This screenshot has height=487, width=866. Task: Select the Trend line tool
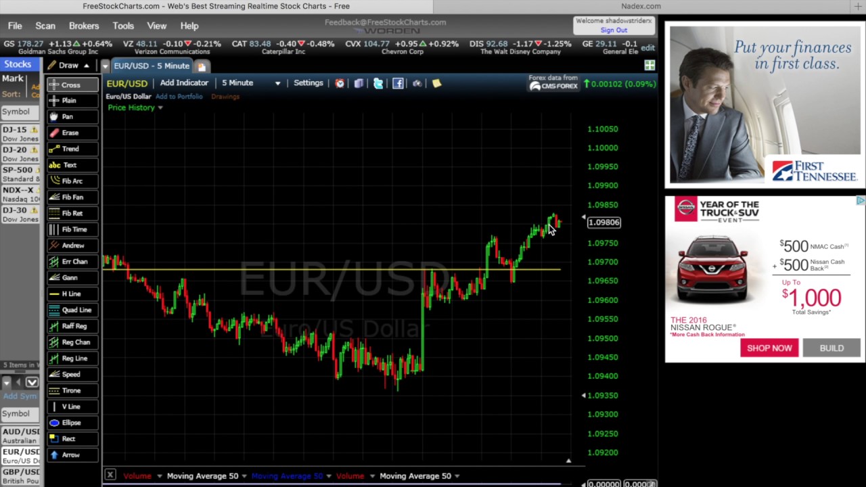tap(72, 149)
